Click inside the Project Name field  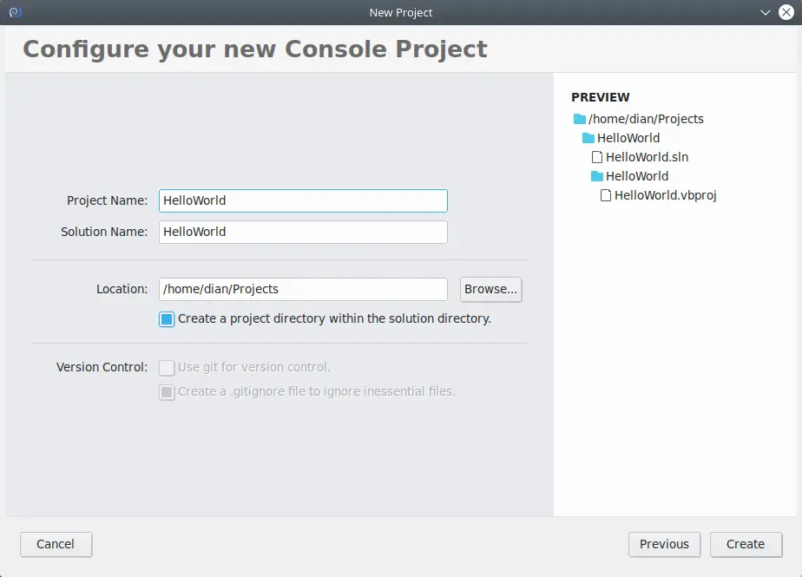point(302,200)
